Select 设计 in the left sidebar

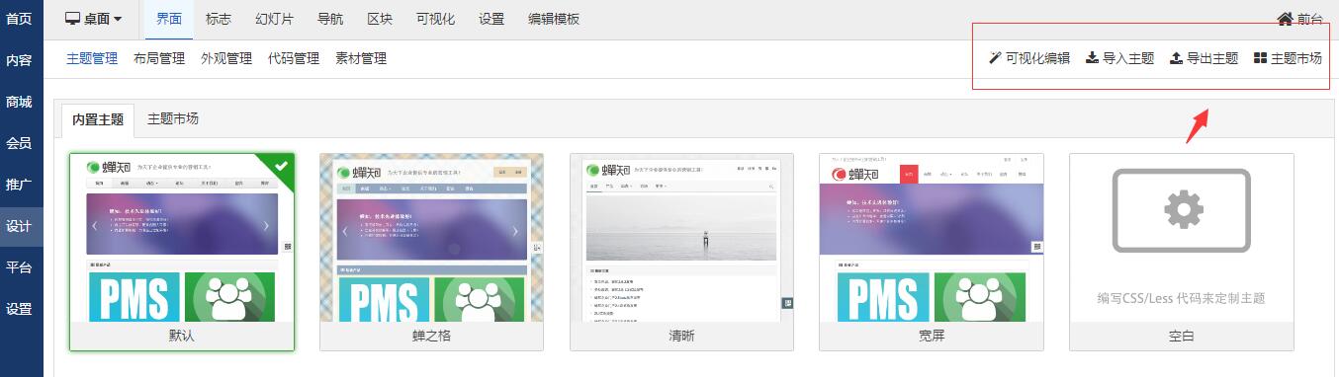click(x=20, y=226)
